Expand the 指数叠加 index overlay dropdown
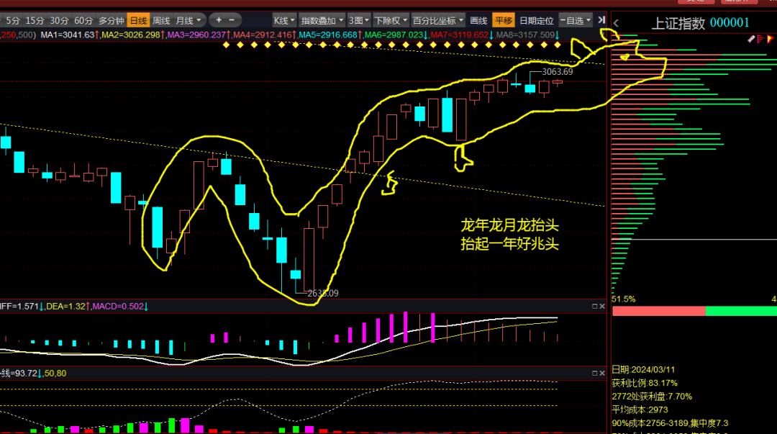The image size is (777, 434). coord(322,21)
